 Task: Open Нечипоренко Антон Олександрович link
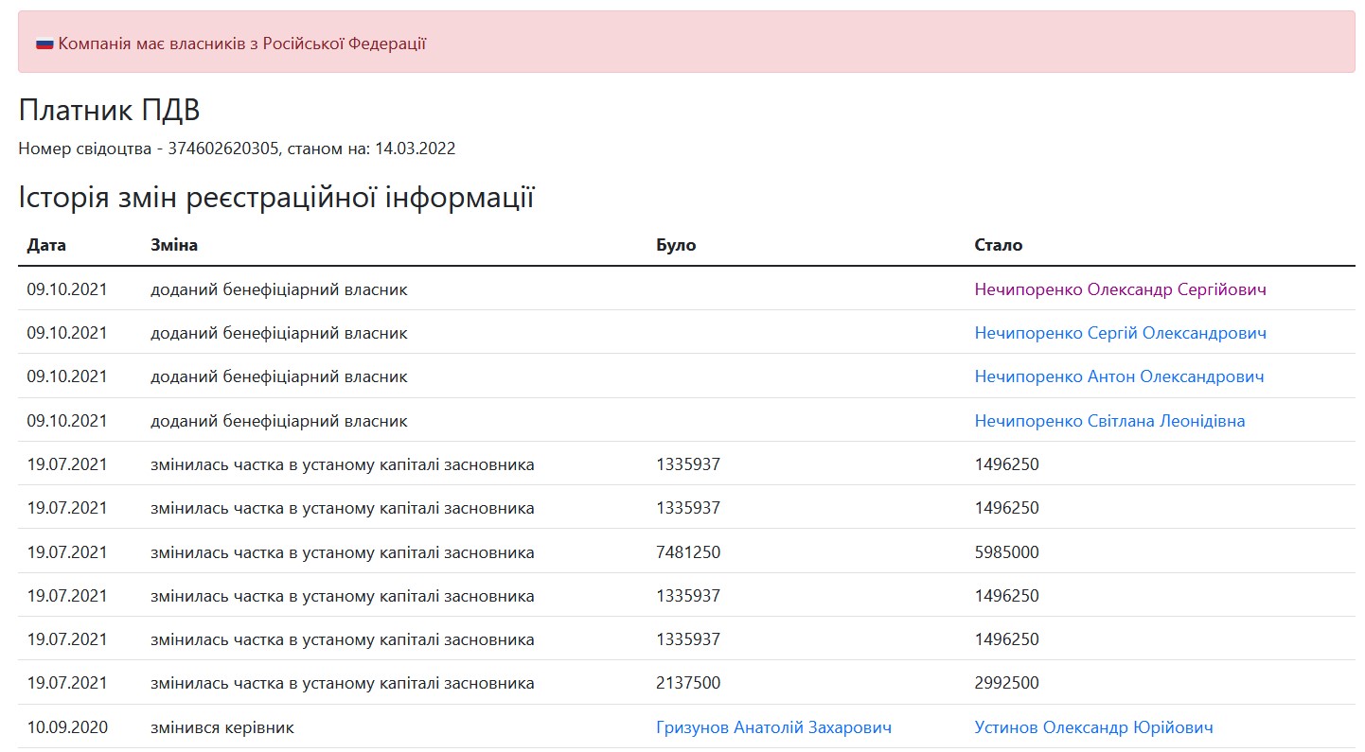[x=1119, y=376]
